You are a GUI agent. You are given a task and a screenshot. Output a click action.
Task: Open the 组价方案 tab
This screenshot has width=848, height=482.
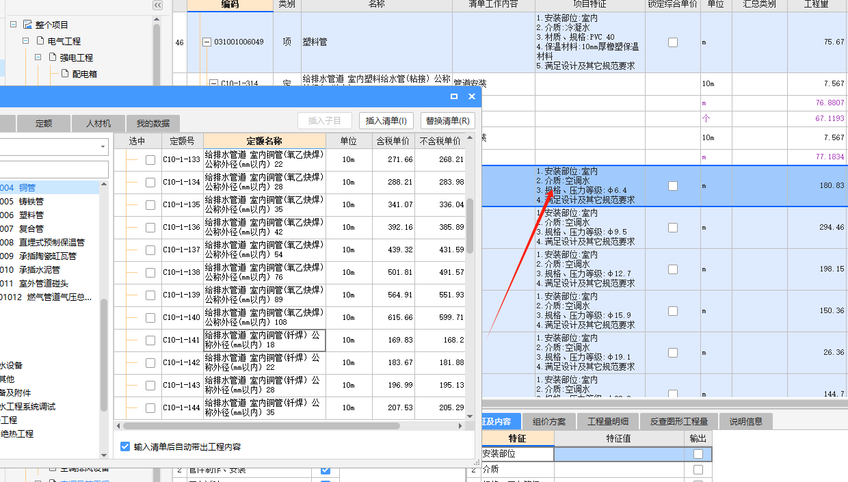pos(549,421)
